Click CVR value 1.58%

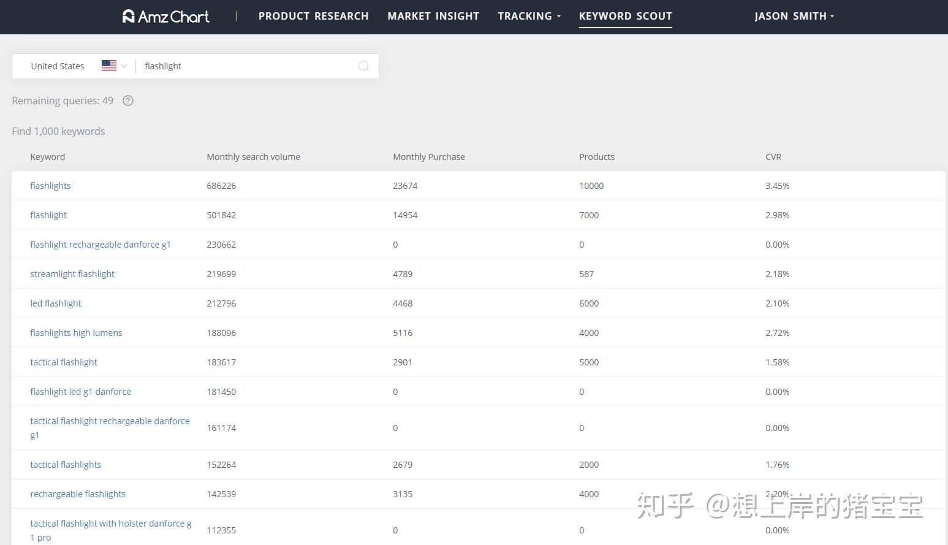click(778, 362)
